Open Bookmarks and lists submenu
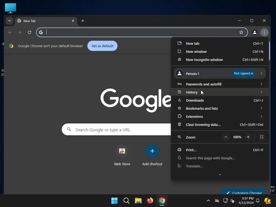 [220, 108]
